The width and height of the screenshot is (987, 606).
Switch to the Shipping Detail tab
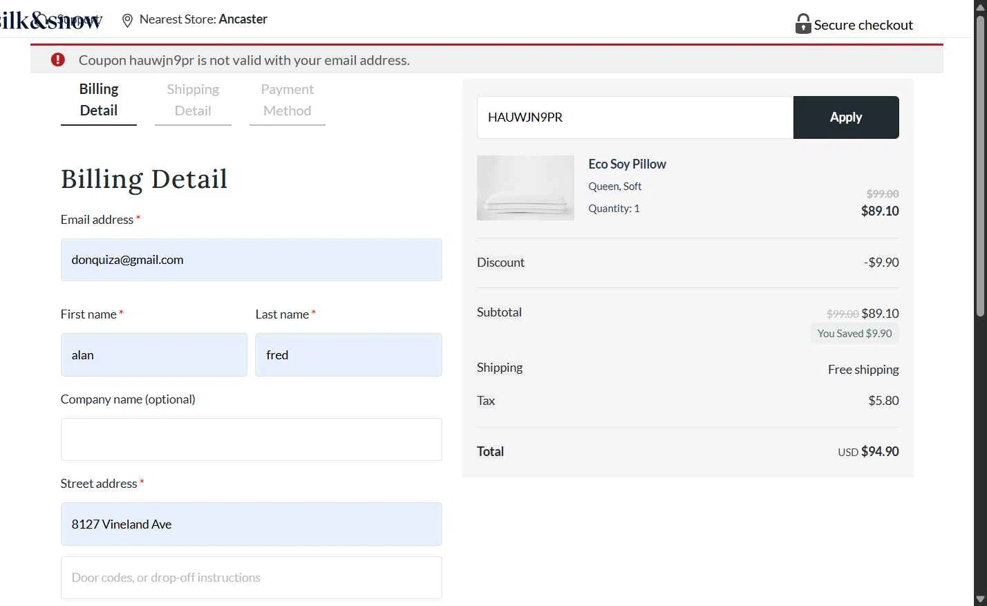(x=193, y=101)
